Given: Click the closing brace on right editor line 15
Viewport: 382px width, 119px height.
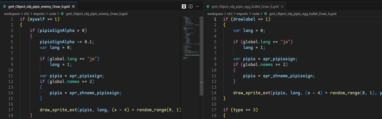Looking at the screenshot, I should 224,99.
